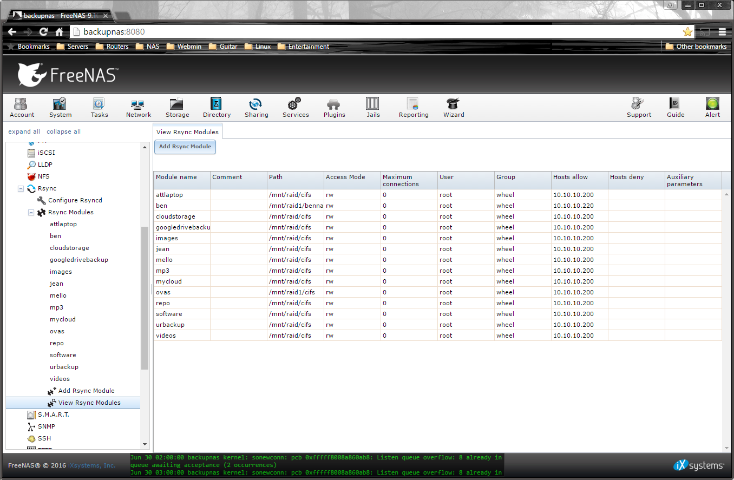Go to Jails in the toolbar
This screenshot has width=734, height=480.
pyautogui.click(x=373, y=107)
